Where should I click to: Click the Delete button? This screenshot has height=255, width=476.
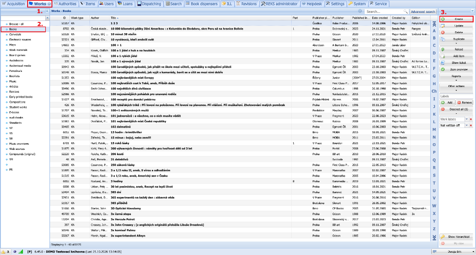(x=456, y=32)
